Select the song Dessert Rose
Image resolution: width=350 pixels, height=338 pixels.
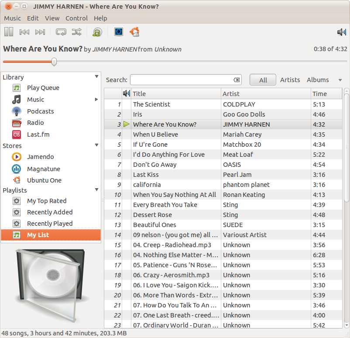[x=152, y=215]
